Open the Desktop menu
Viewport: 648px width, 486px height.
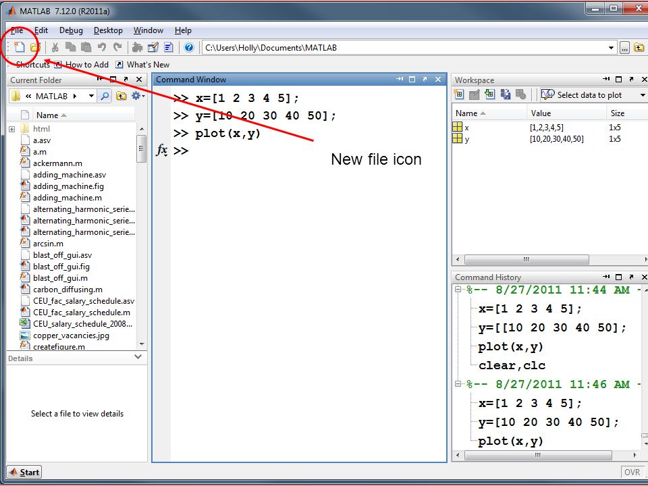[108, 30]
